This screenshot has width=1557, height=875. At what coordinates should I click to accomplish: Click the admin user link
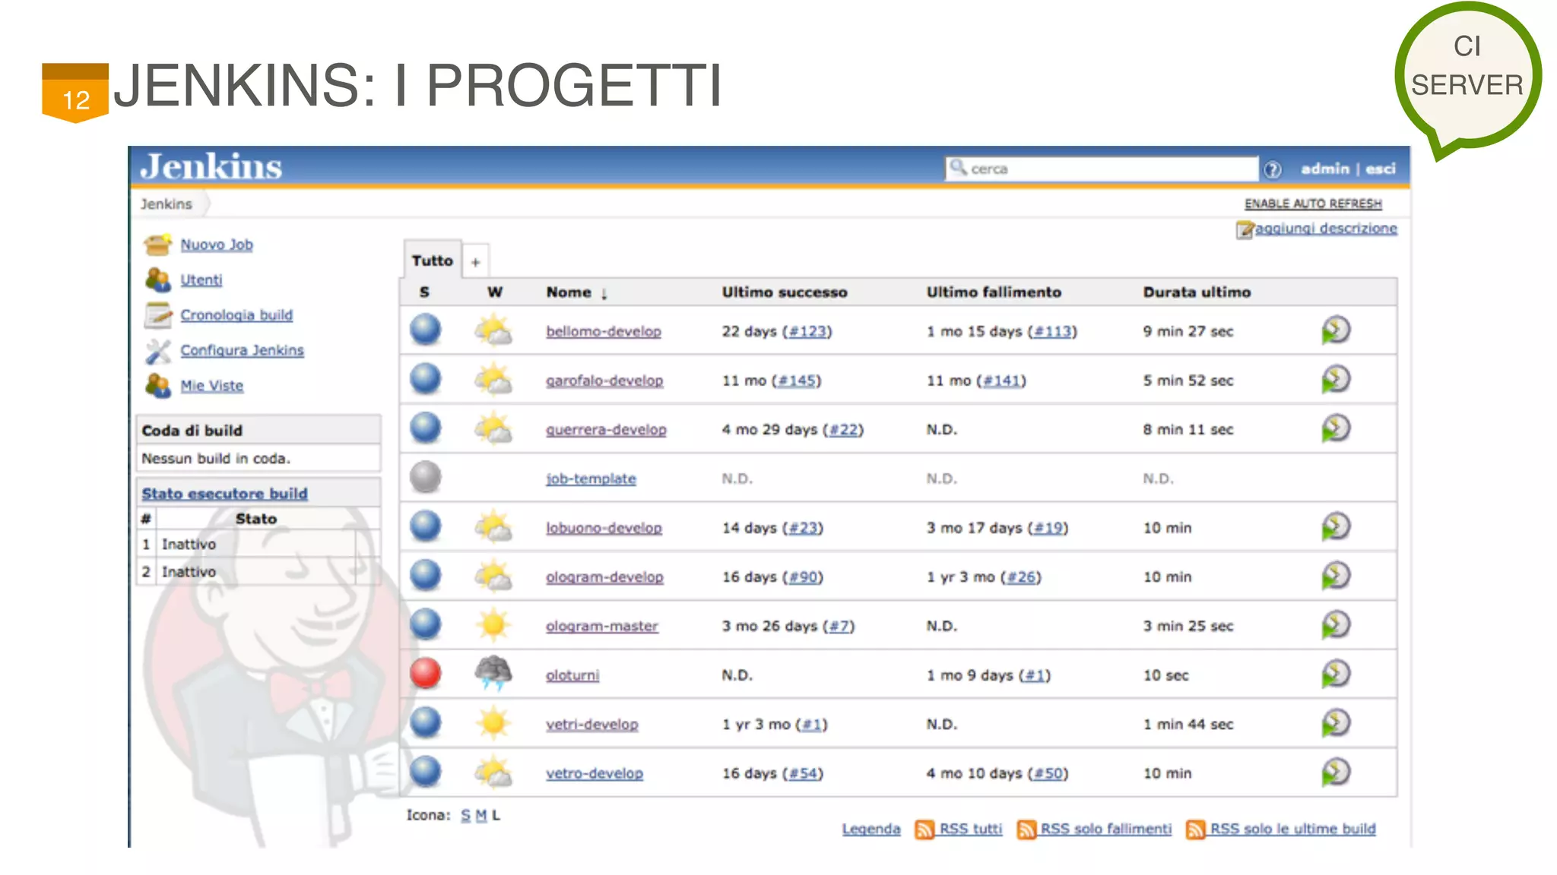click(1324, 169)
